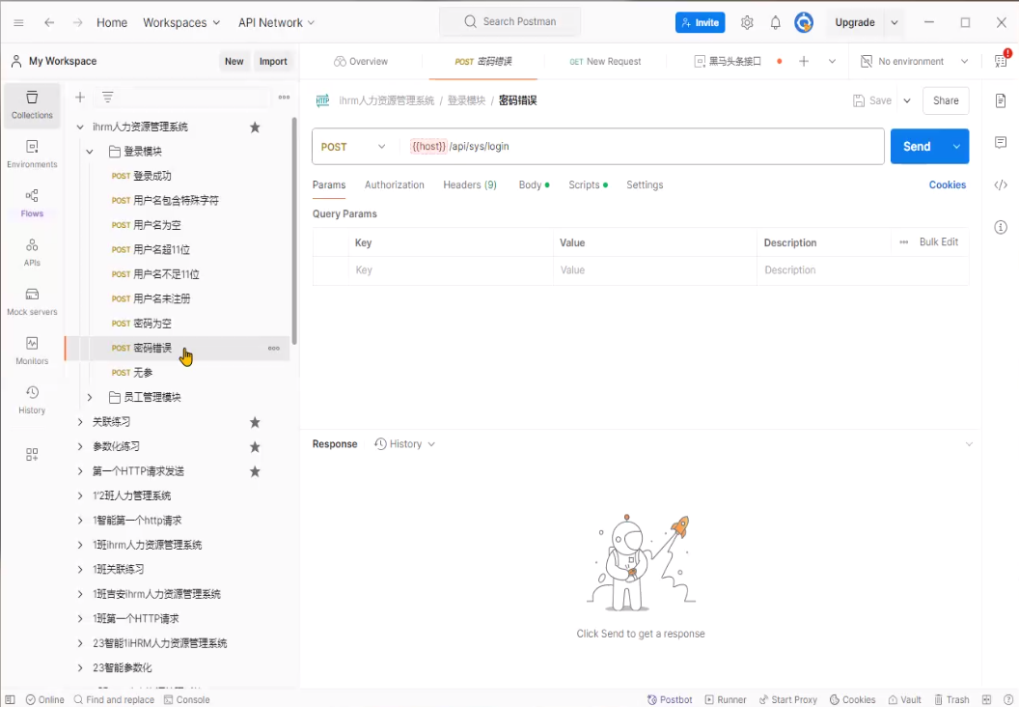This screenshot has height=707, width=1019.
Task: Open the Overview tab
Action: pyautogui.click(x=361, y=61)
